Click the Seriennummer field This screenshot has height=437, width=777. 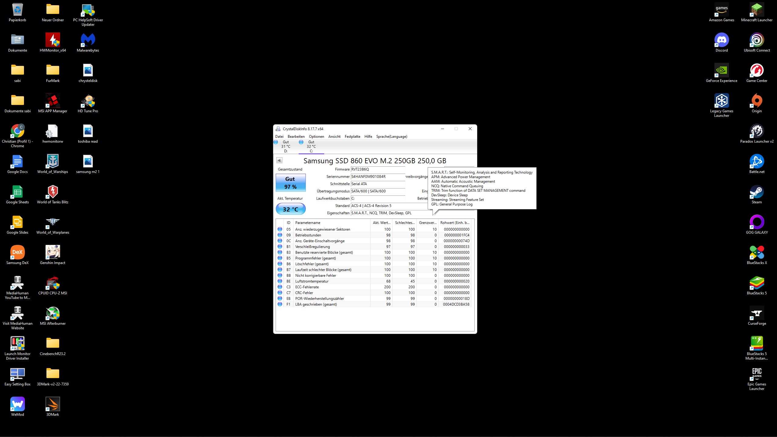[x=378, y=177]
